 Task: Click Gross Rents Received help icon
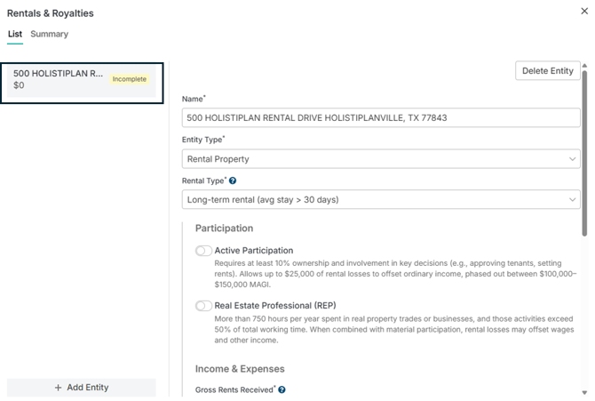click(x=282, y=389)
